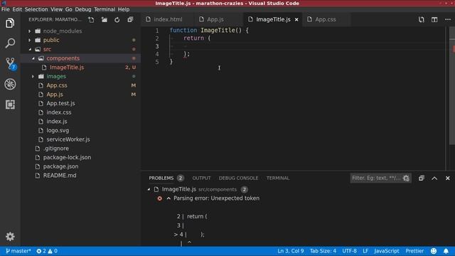The width and height of the screenshot is (455, 256).
Task: Expand the images folder
Action: (33, 76)
